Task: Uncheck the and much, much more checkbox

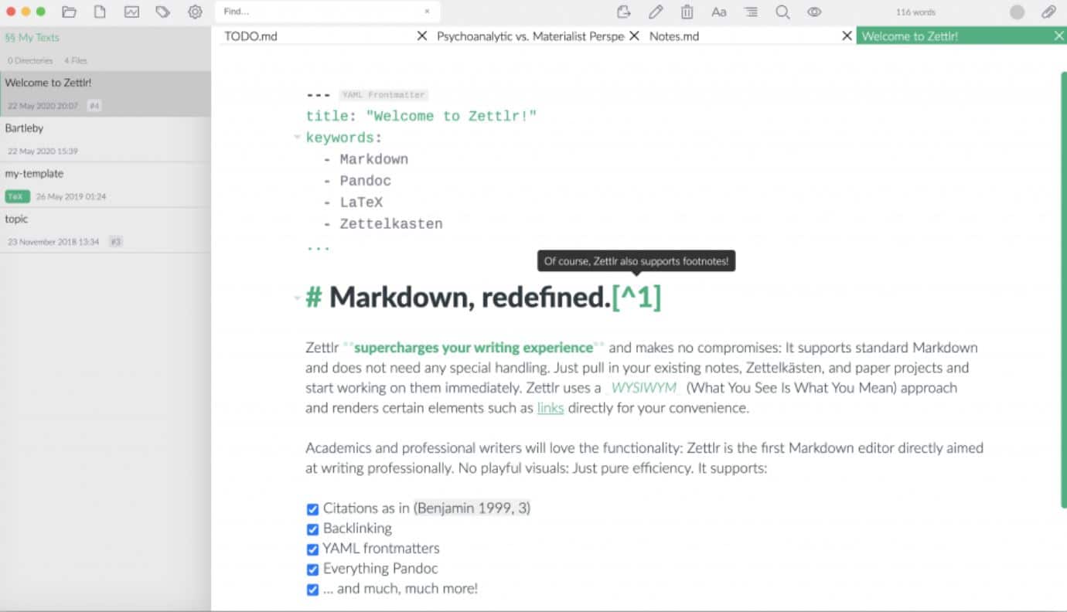Action: click(x=312, y=590)
